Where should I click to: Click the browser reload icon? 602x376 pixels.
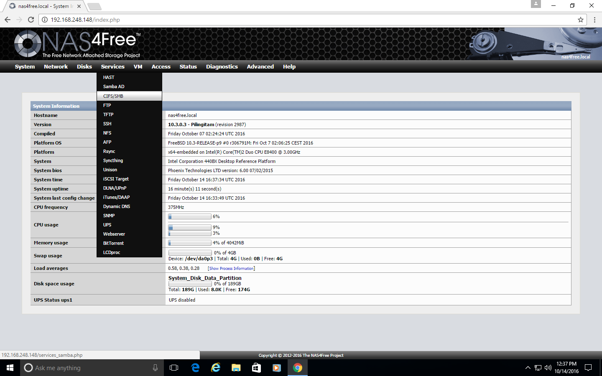31,20
